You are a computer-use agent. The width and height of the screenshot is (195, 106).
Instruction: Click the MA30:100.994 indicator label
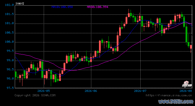point(97,7)
